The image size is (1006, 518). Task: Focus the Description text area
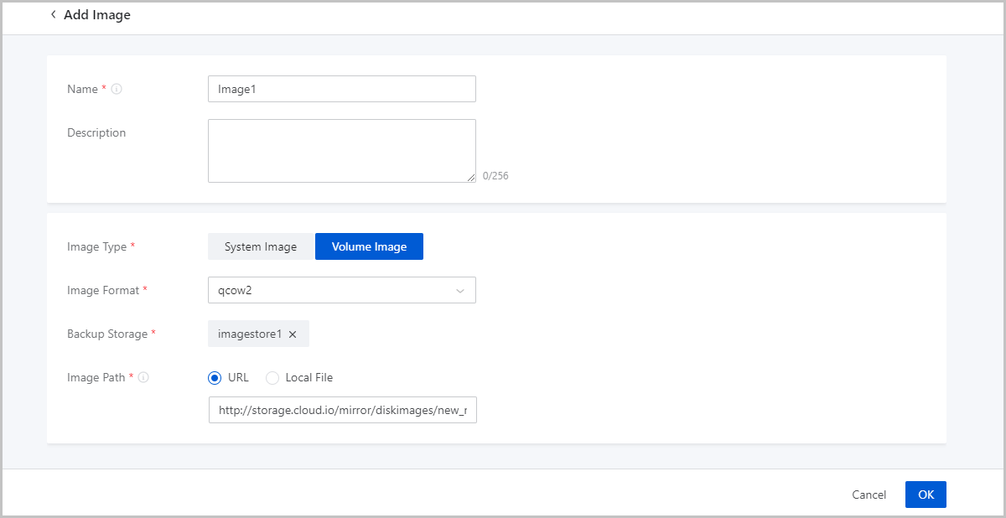click(341, 151)
